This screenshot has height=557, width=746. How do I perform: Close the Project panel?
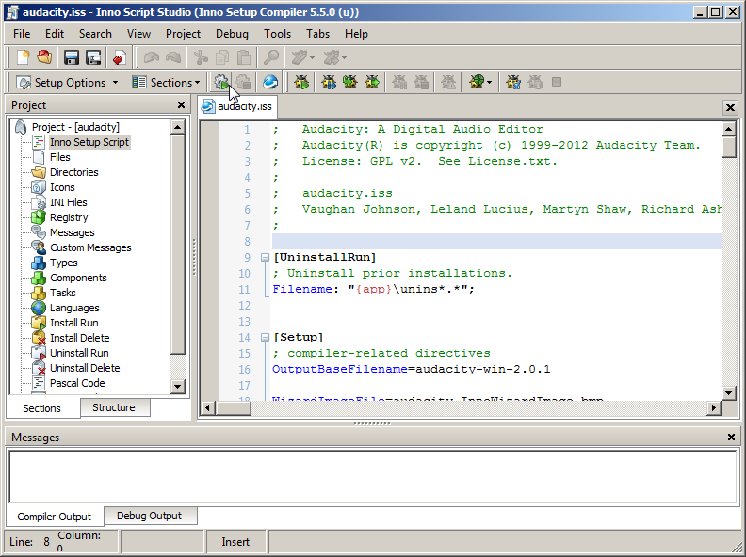point(181,105)
